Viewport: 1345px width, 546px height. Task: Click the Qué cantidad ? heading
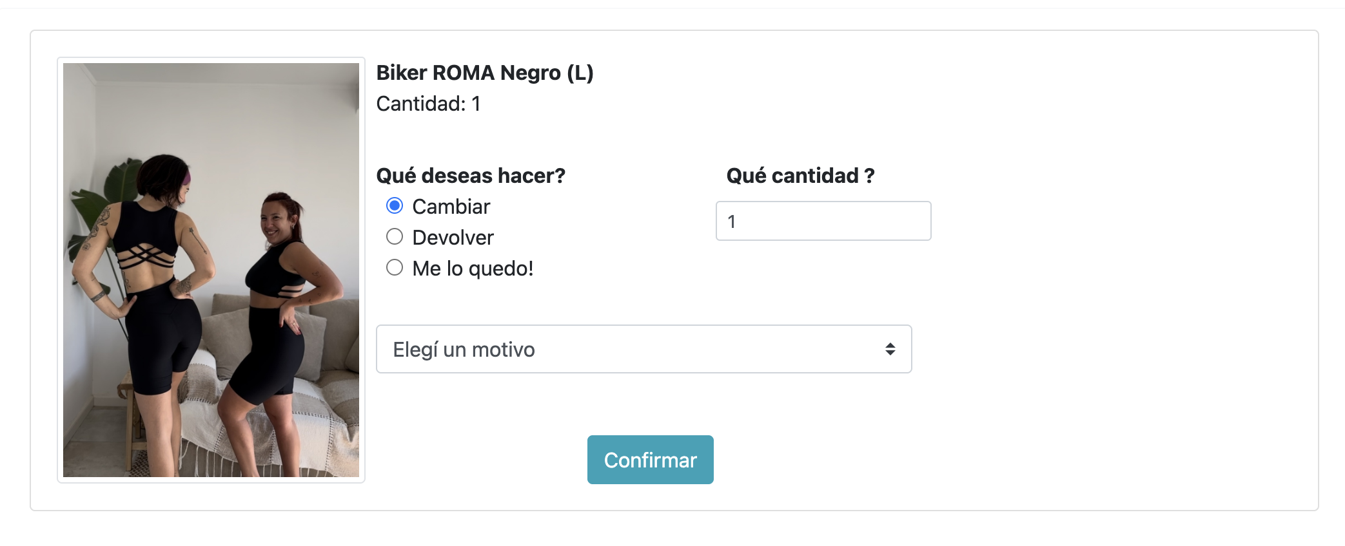click(800, 176)
